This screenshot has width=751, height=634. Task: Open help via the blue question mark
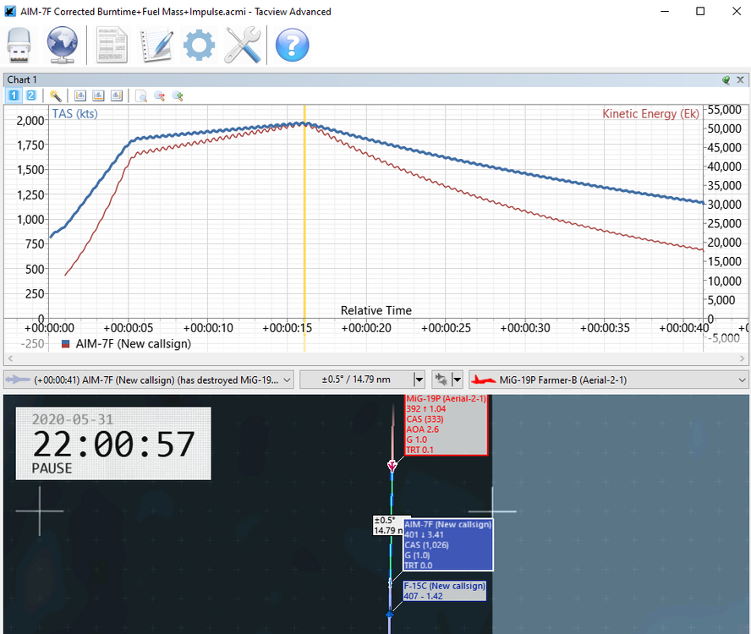point(292,45)
